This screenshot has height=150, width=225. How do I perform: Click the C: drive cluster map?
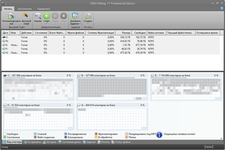[39, 89]
